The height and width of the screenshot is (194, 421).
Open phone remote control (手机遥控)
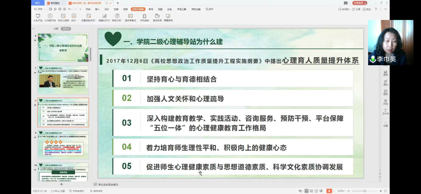click(x=144, y=17)
